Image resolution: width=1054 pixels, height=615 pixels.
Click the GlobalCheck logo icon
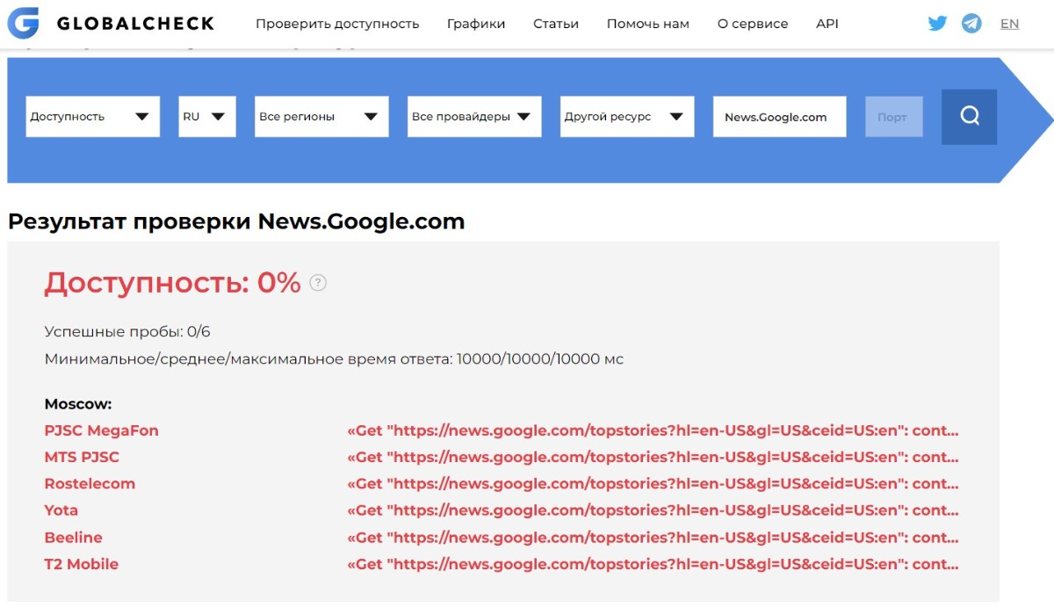click(23, 24)
